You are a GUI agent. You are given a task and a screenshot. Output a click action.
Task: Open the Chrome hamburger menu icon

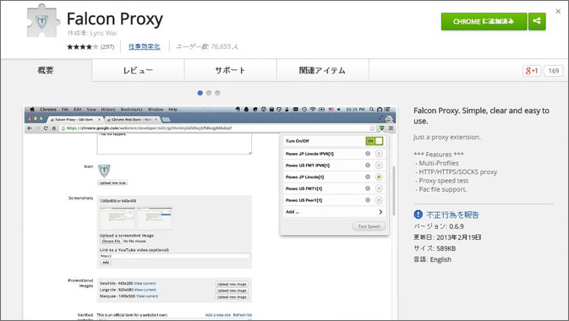click(391, 128)
